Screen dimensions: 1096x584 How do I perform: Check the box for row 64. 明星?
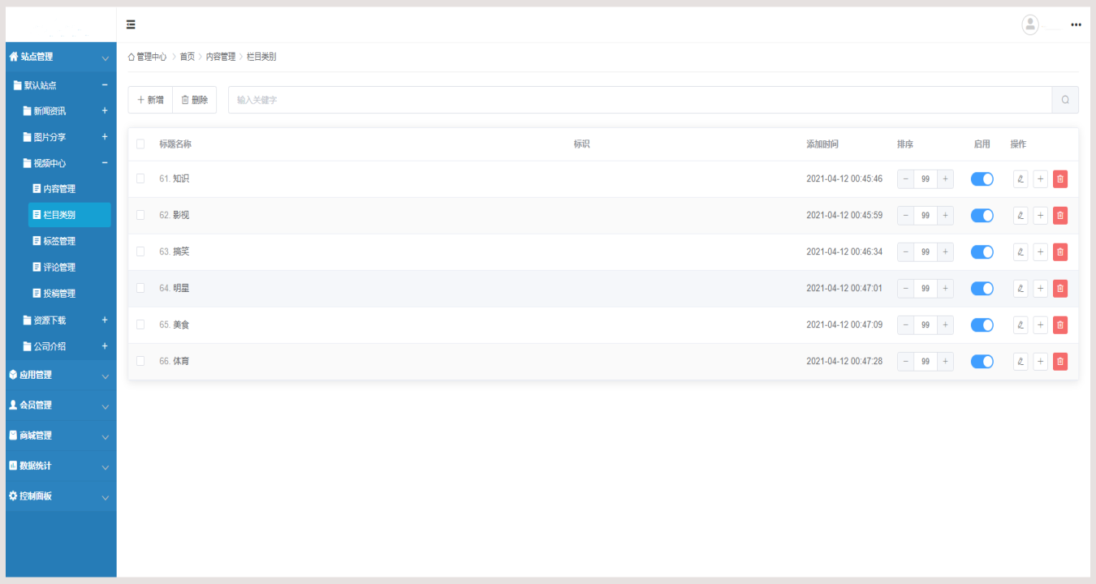pyautogui.click(x=140, y=288)
